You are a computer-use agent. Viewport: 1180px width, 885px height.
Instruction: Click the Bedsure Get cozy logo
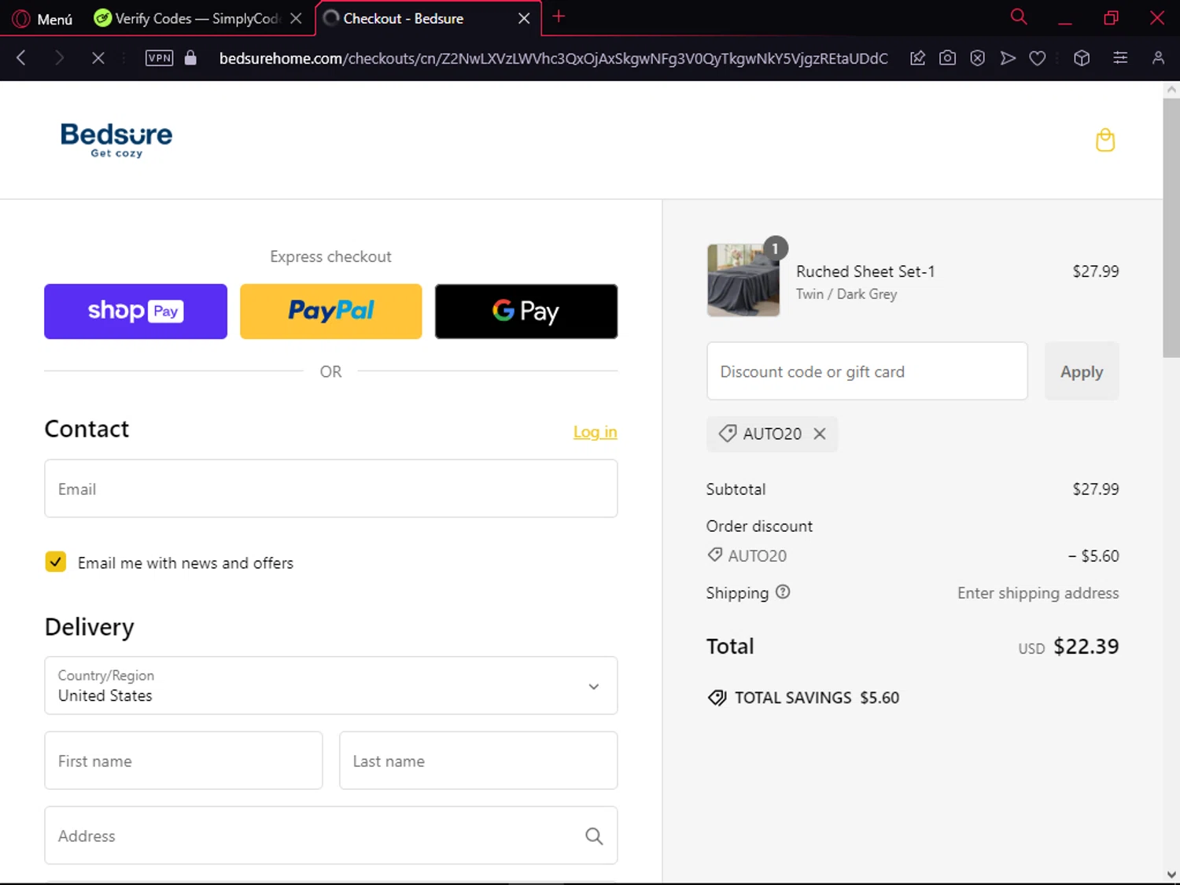(x=116, y=139)
